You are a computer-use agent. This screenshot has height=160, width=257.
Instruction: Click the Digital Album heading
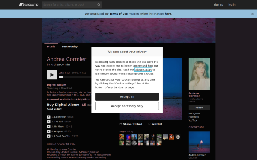pos(57,85)
